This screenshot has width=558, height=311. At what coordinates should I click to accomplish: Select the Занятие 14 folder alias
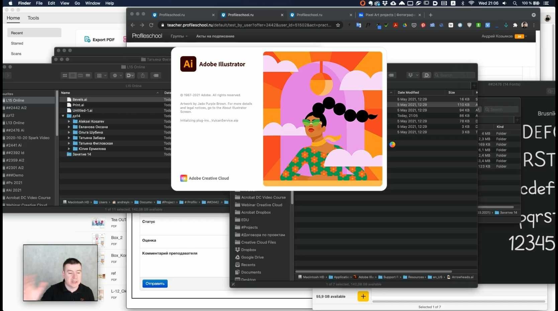tap(82, 154)
